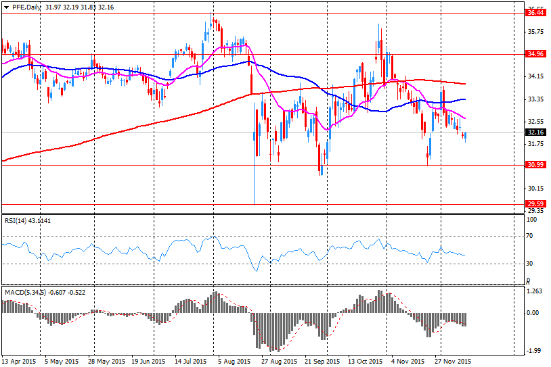The height and width of the screenshot is (367, 551).
Task: Click the current price tag 32.16
Action: (x=535, y=132)
